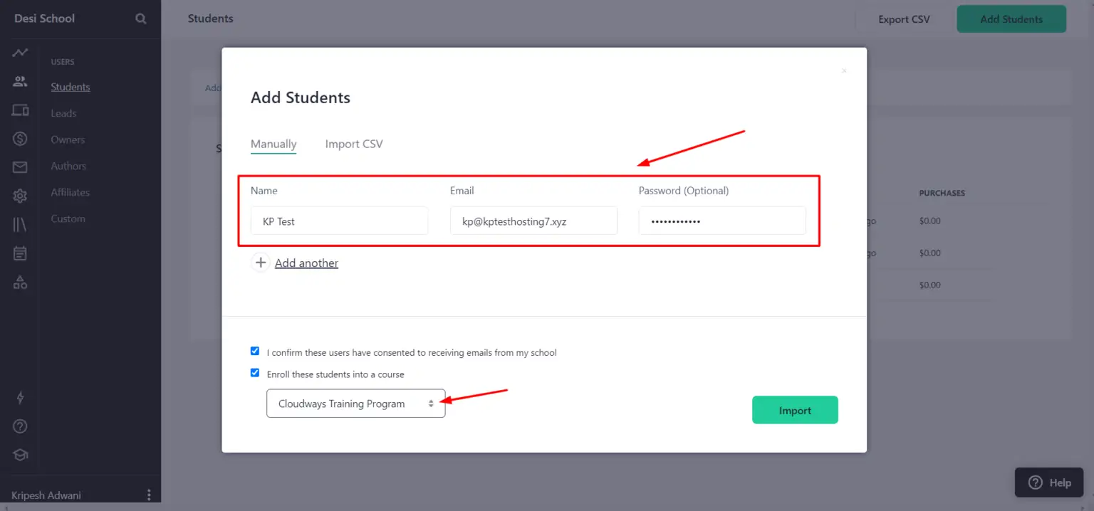The image size is (1094, 511).
Task: Select the Manually tab
Action: click(x=273, y=144)
